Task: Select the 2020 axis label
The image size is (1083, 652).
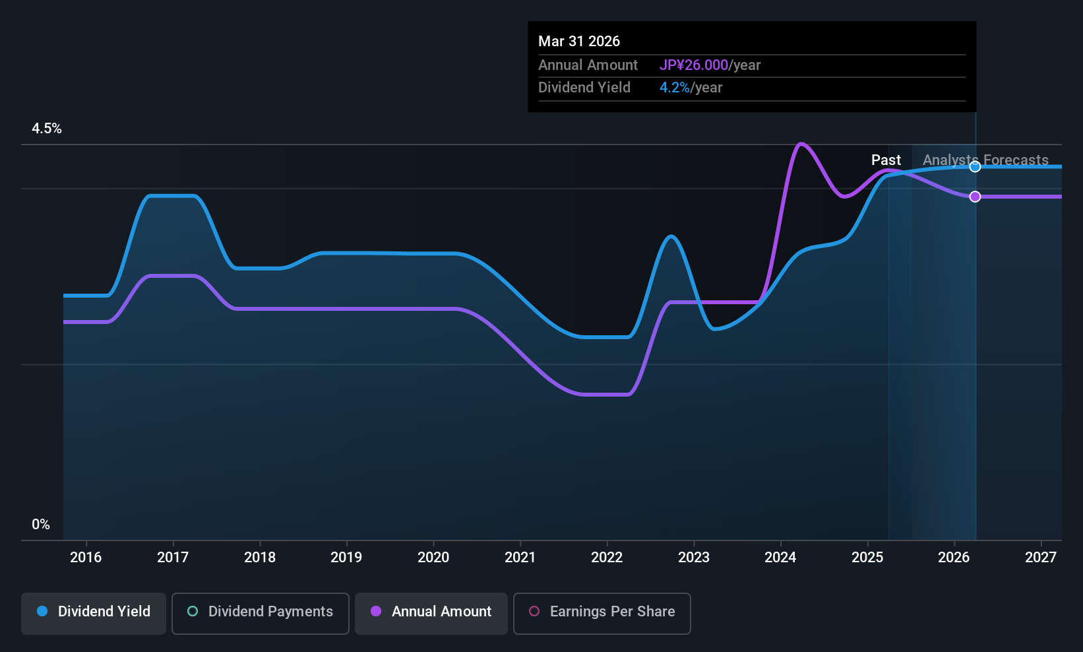Action: pyautogui.click(x=433, y=557)
